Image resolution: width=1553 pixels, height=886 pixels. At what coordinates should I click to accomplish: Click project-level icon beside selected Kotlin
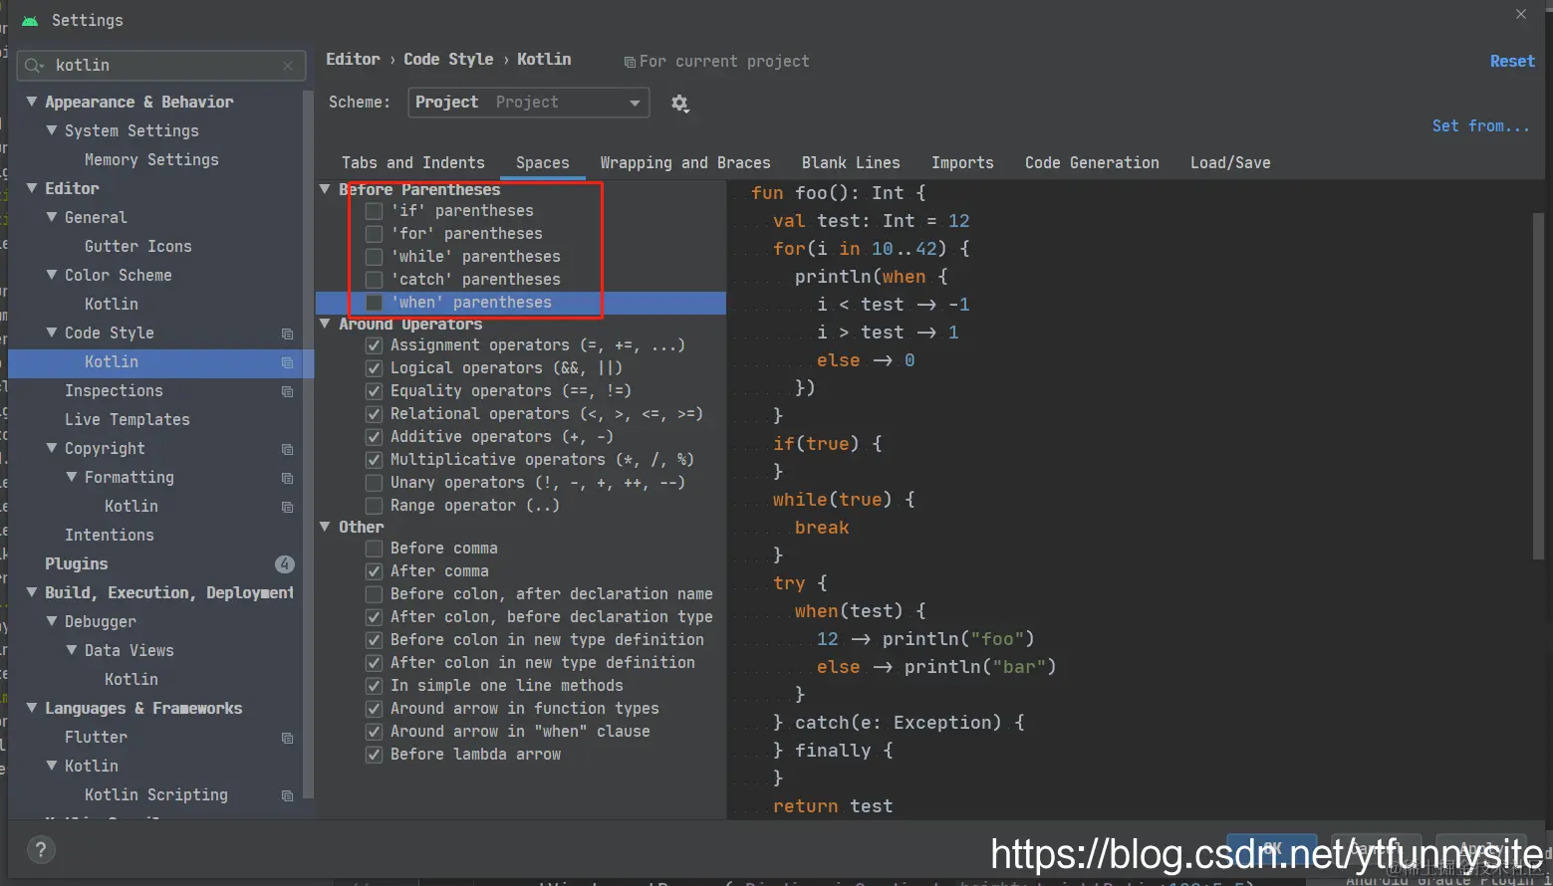[x=287, y=362]
